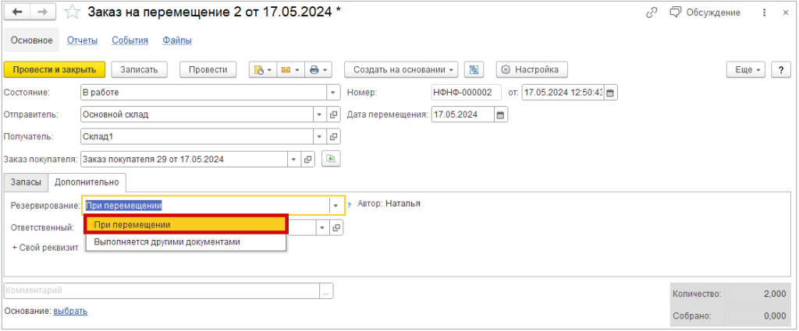Expand the Состояние dropdown
Screen dimensions: 799x331
[332, 93]
